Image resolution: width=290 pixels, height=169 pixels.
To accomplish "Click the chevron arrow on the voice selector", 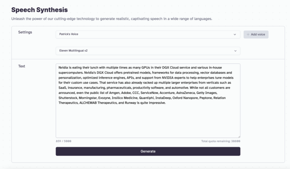I will coord(235,35).
